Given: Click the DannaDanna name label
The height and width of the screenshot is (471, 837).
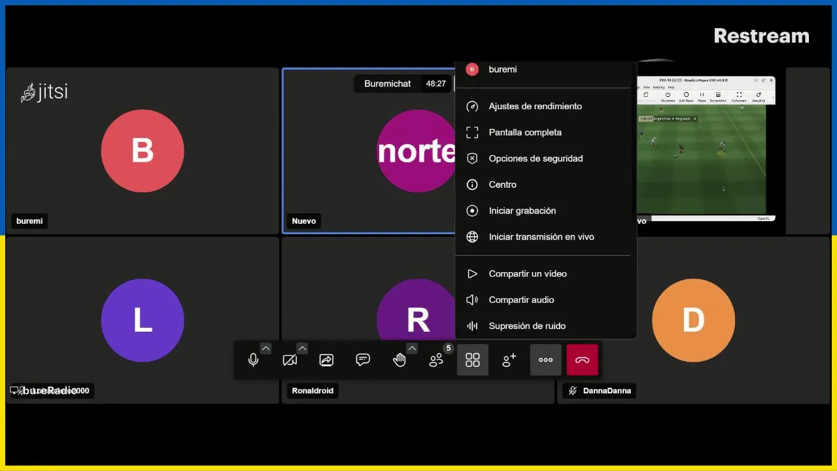Looking at the screenshot, I should tap(607, 391).
